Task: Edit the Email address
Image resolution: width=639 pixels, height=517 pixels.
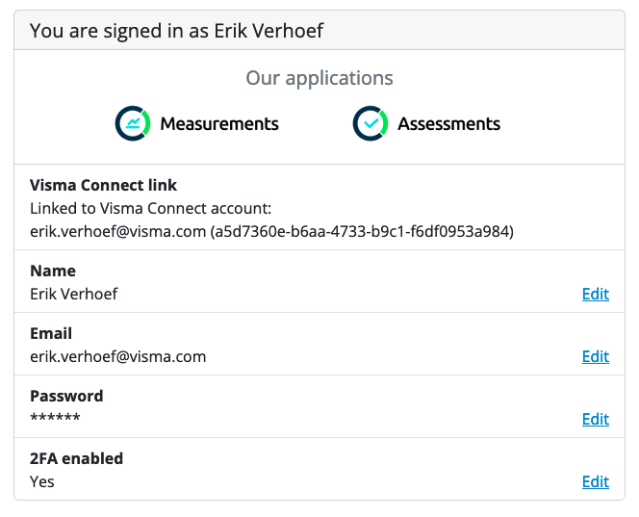Action: [x=596, y=357]
